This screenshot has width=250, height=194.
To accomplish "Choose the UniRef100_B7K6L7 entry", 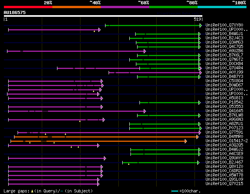I will pos(224,55).
